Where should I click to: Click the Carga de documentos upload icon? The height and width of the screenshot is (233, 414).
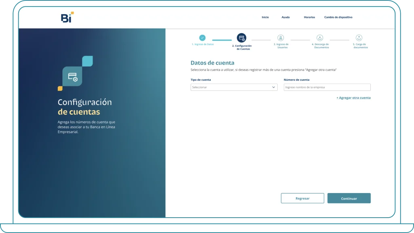(359, 38)
